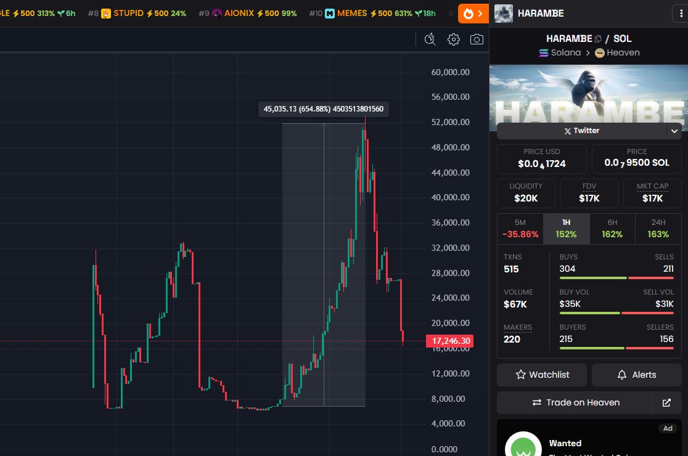Click the BUYERS count 215
Image resolution: width=688 pixels, height=456 pixels.
coord(566,339)
